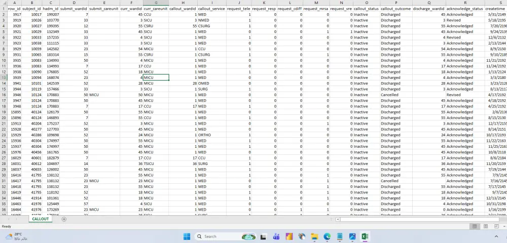This screenshot has width=507, height=243.
Task: Switch to Page Layout view
Action: coord(486,226)
